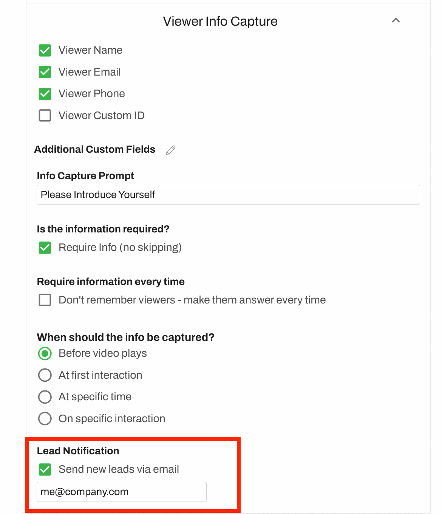
Task: Click the At specific time label
Action: [x=95, y=397]
